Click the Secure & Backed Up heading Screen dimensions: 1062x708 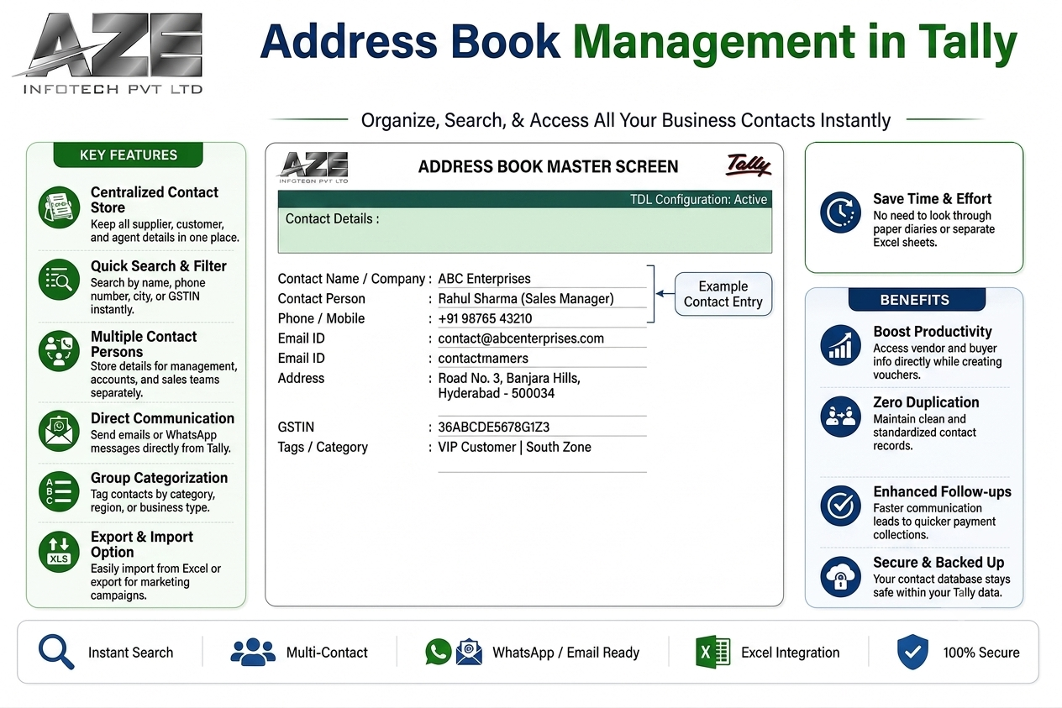tap(938, 563)
